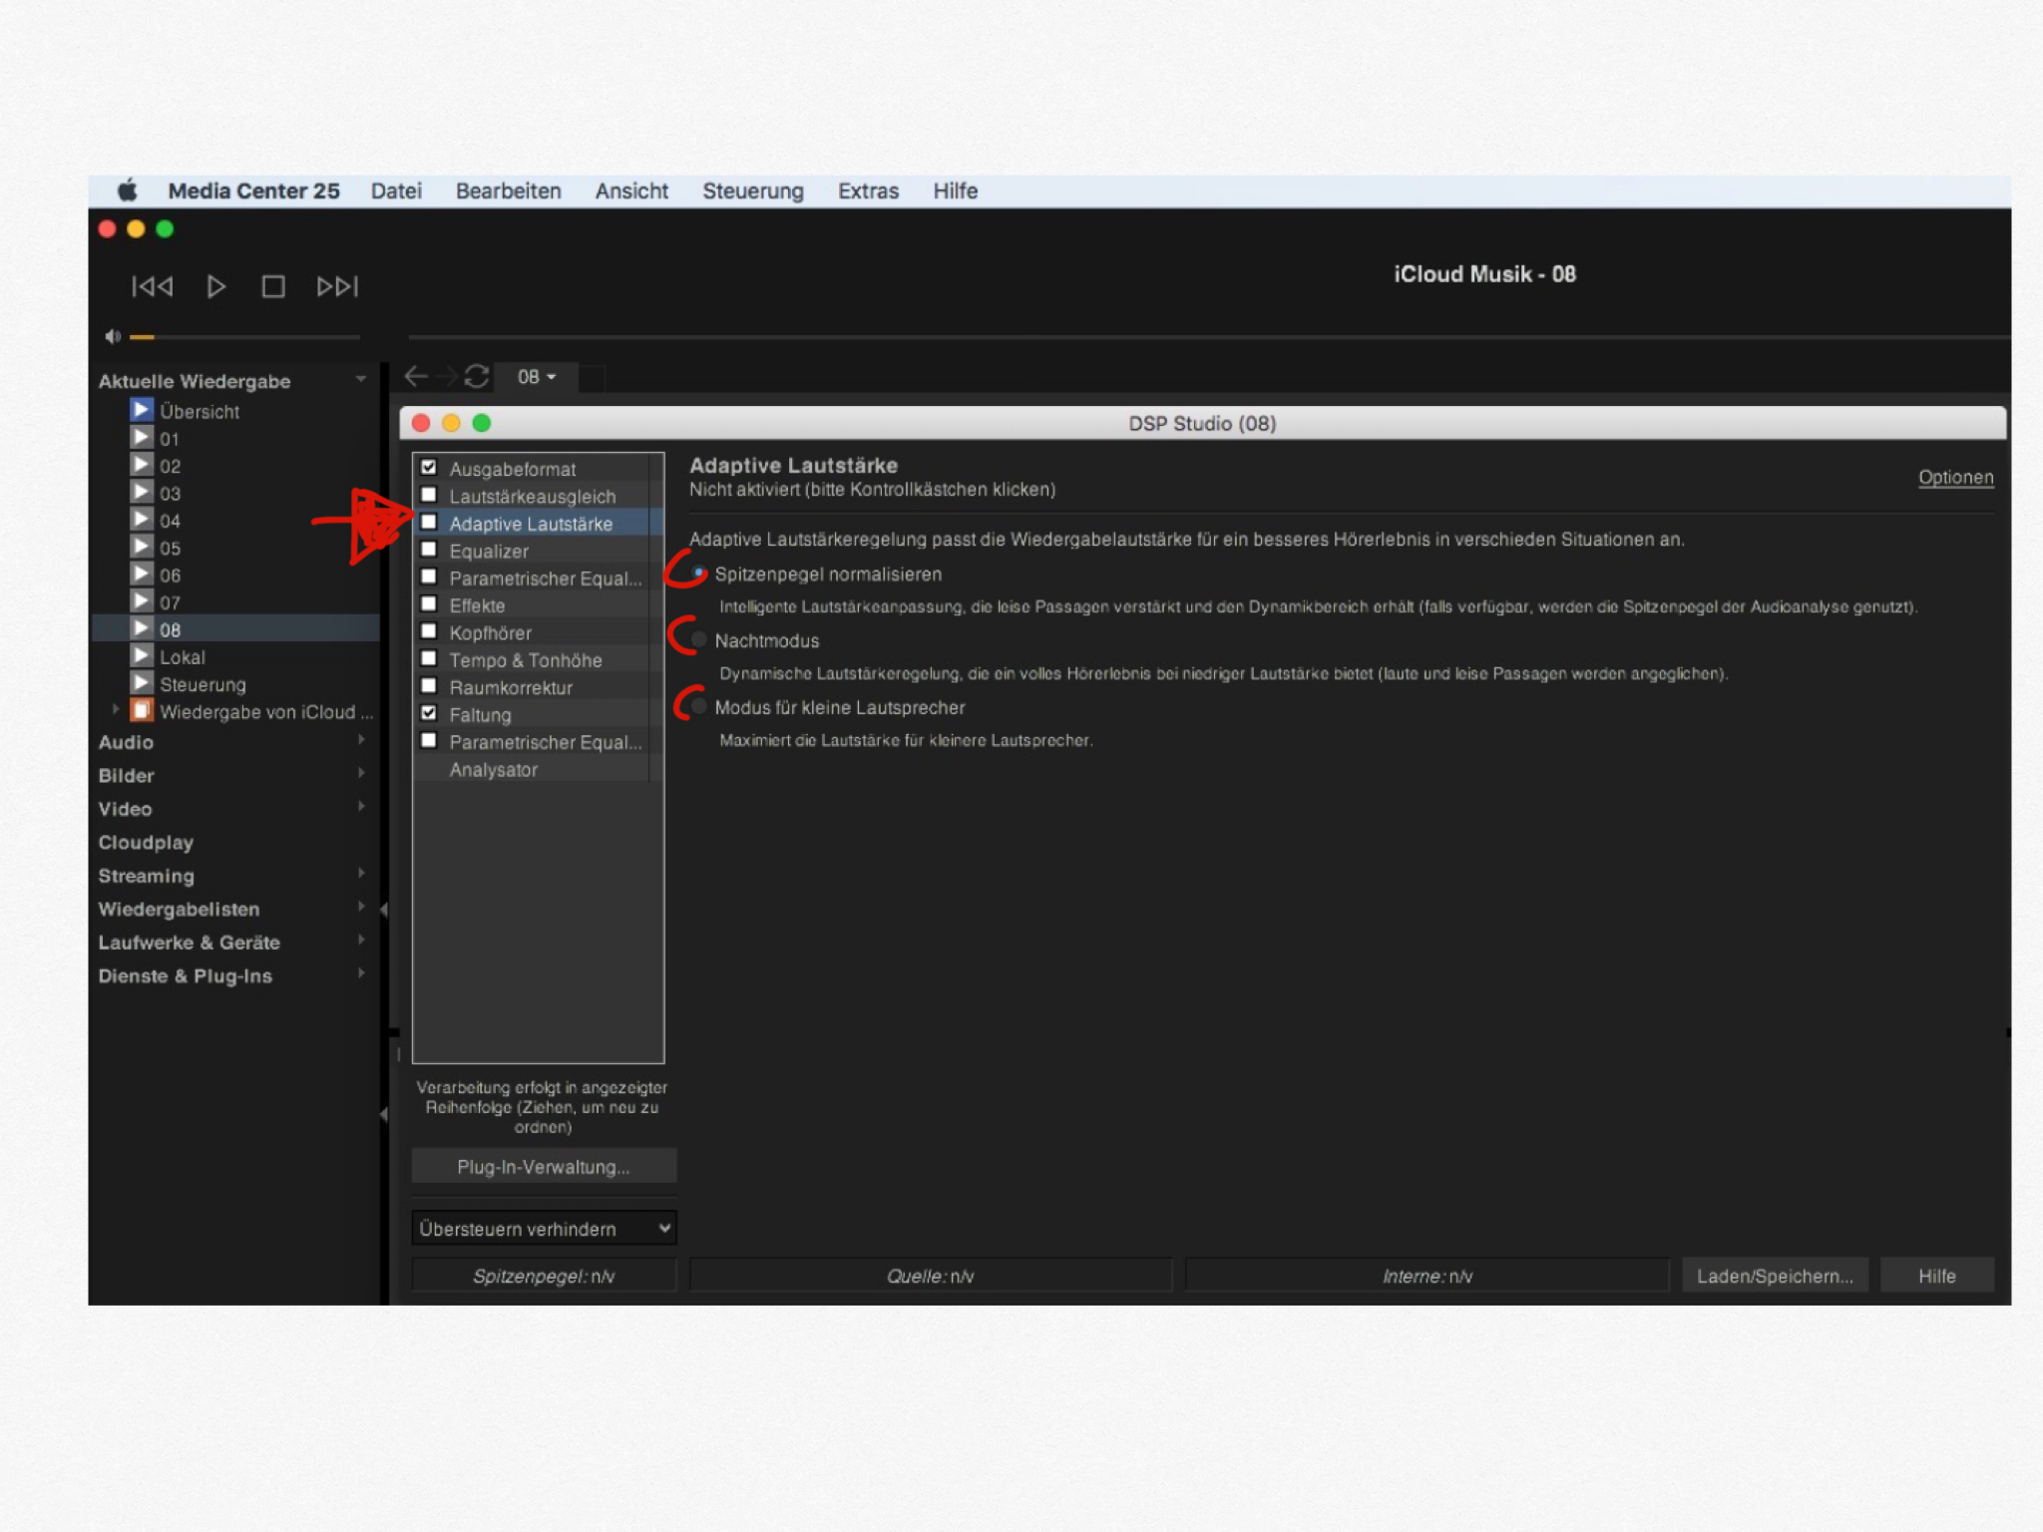Seek within the playback position bar
This screenshot has width=2043, height=1532.
click(1209, 337)
